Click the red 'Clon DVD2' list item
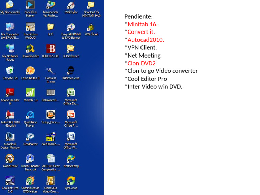Viewport: 260px width, 195px height. pos(142,63)
